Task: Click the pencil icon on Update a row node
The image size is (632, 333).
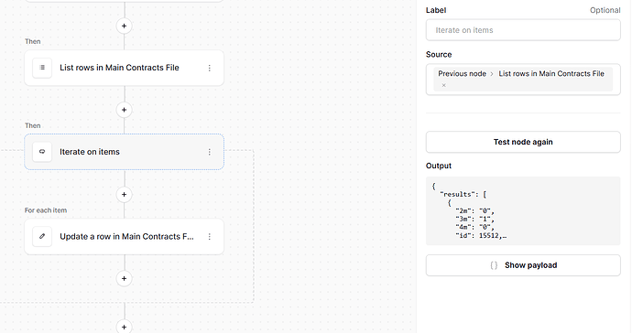Action: pyautogui.click(x=42, y=236)
